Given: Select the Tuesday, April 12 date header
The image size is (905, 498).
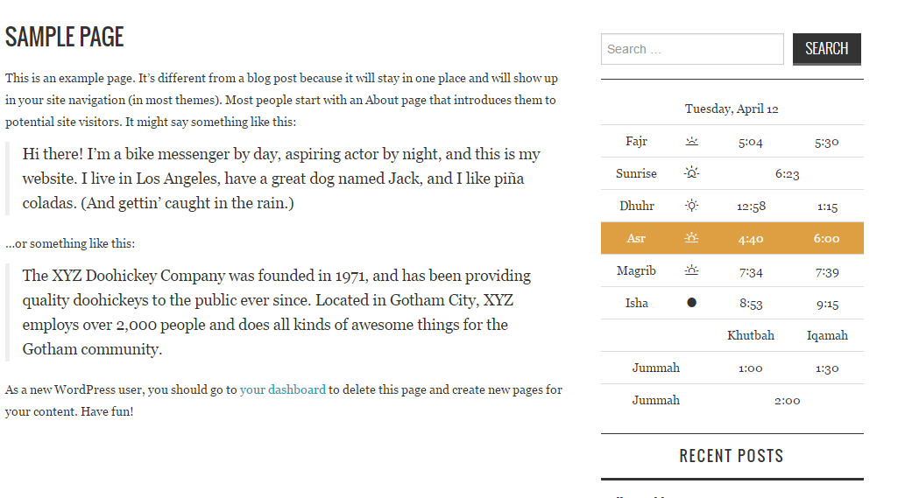Looking at the screenshot, I should tap(732, 109).
